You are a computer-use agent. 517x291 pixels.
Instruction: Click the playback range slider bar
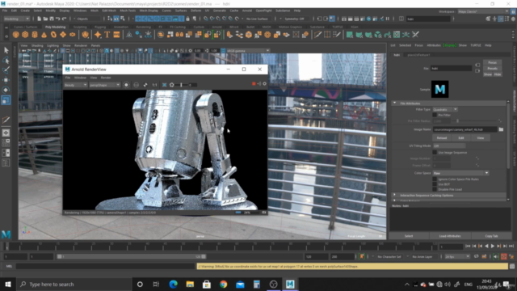[x=131, y=256]
